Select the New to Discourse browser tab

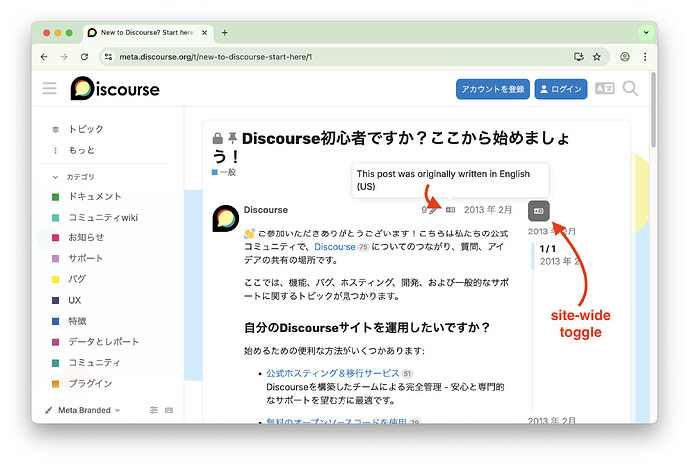point(148,33)
